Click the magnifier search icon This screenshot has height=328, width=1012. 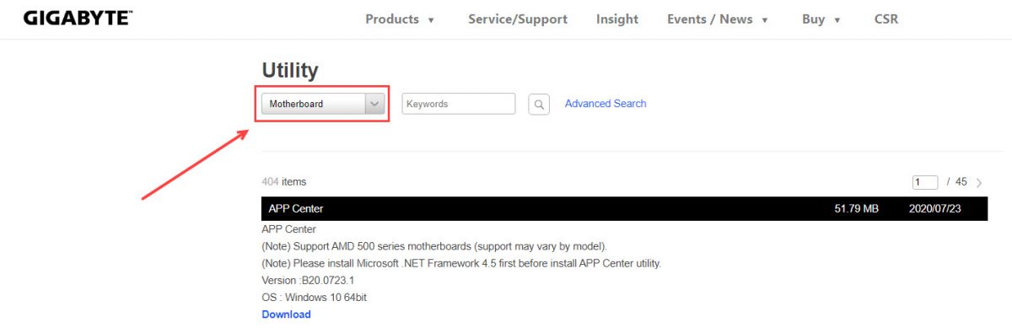[x=539, y=105]
